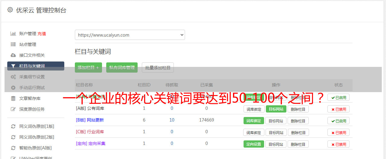386x159 pixels.
Task: Click 删除栏目 in the [定向] 定向采集 row
Action: click(x=298, y=144)
